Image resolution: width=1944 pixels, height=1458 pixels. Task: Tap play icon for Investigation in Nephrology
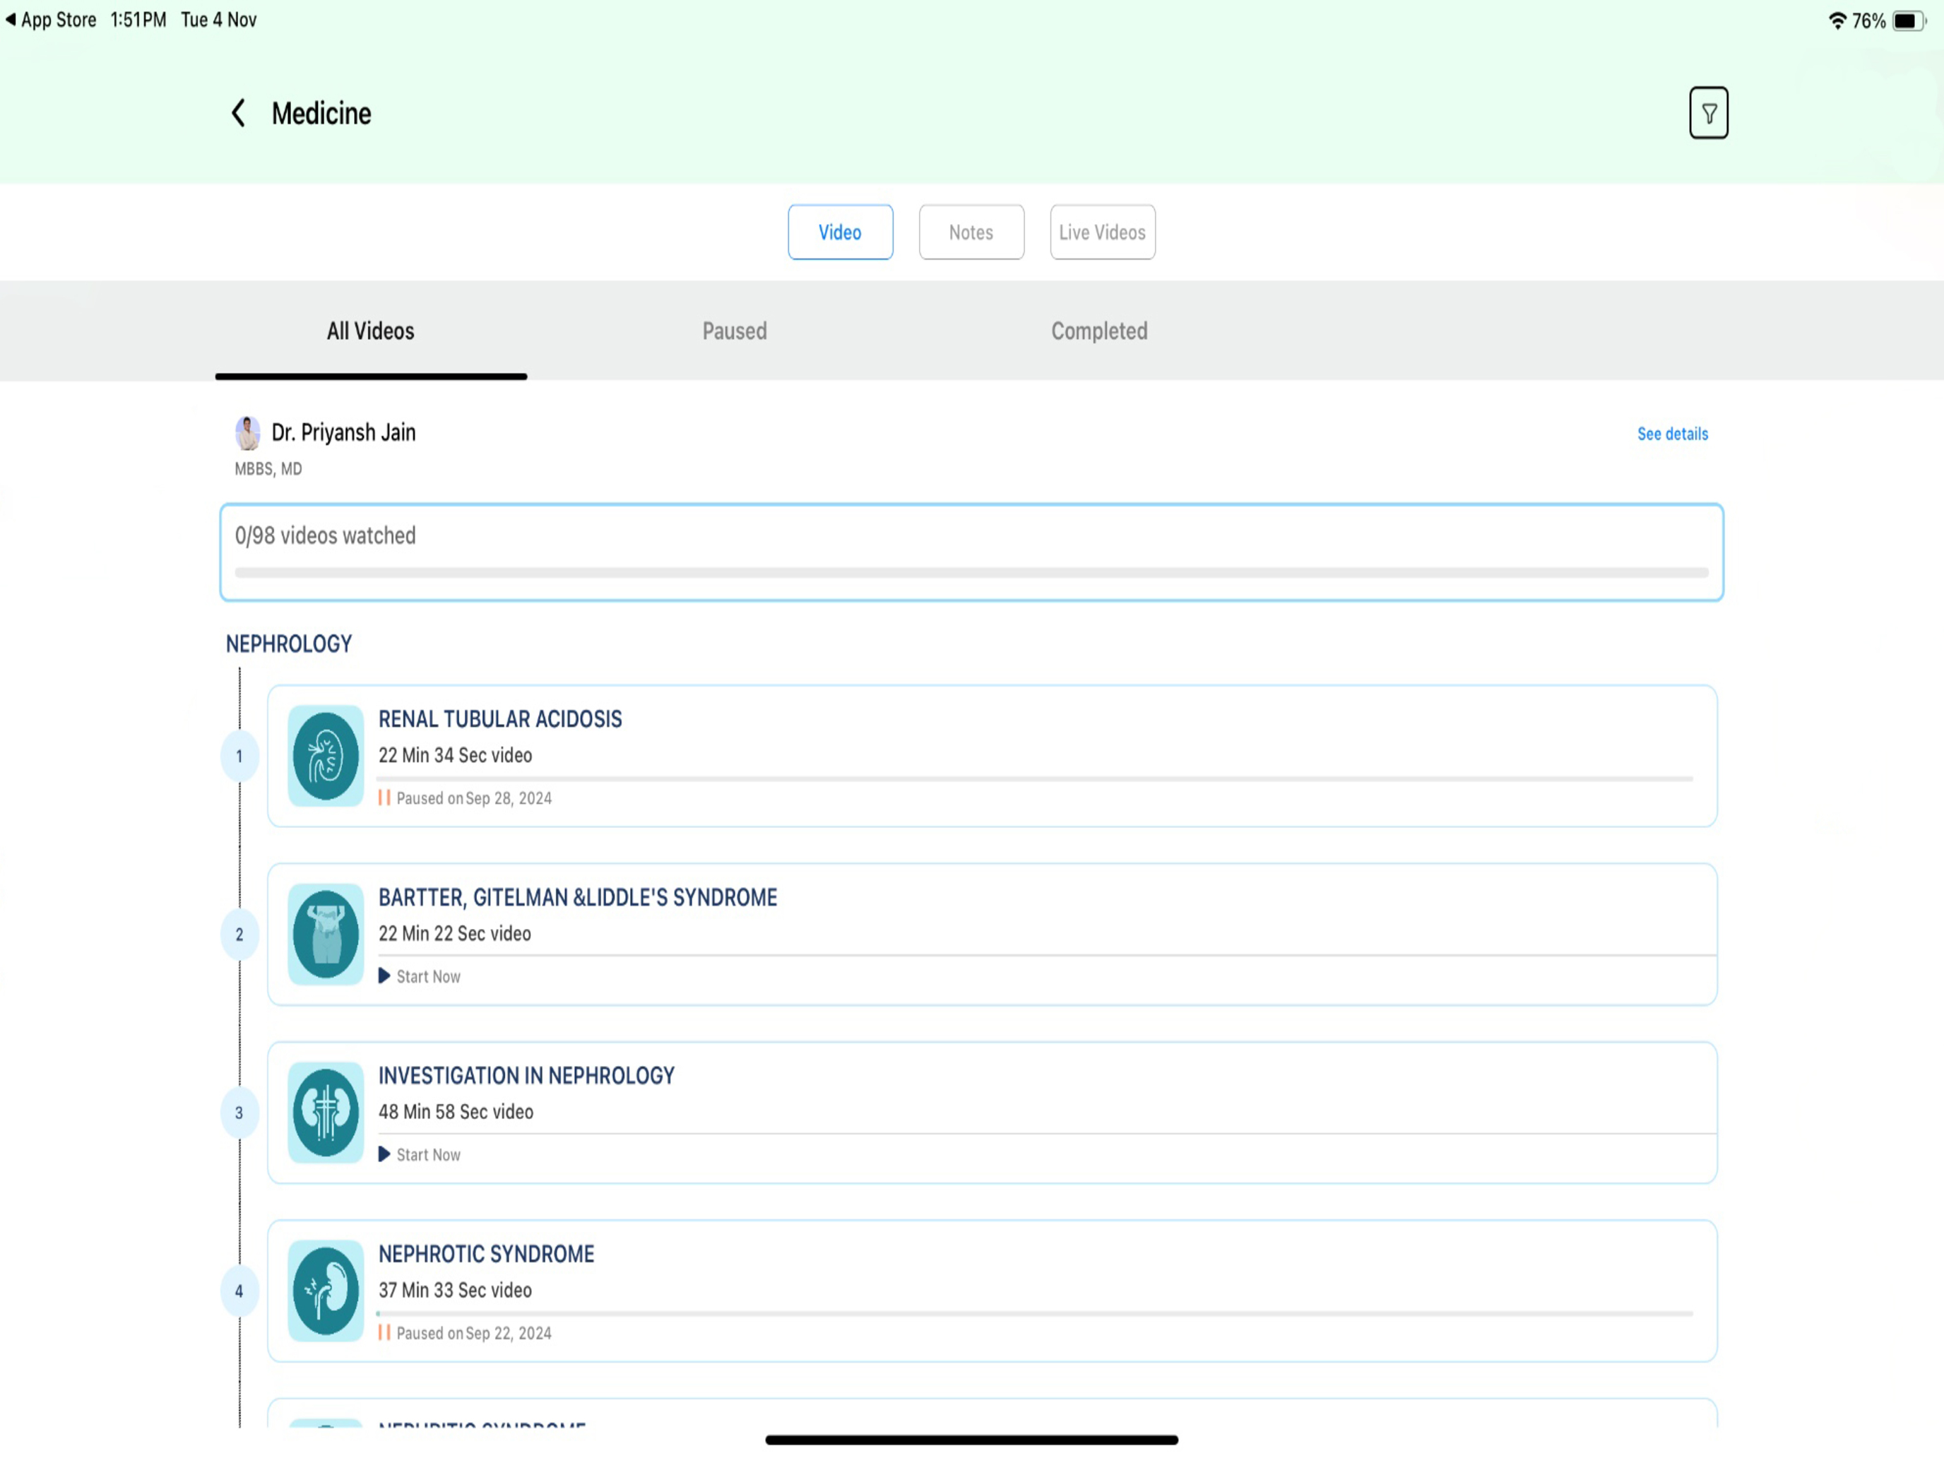[384, 1154]
